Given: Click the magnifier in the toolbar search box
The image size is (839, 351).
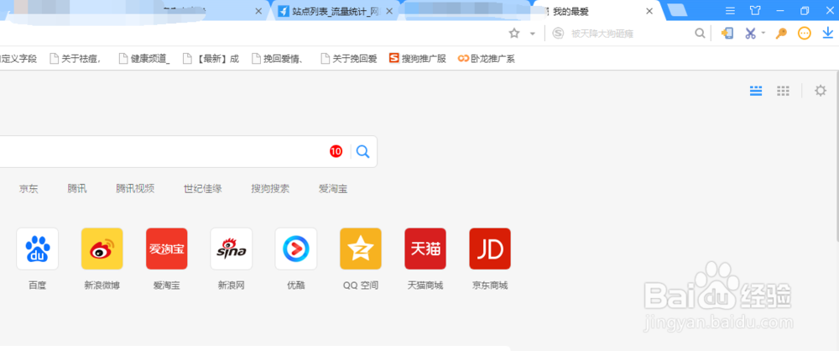Looking at the screenshot, I should point(700,34).
